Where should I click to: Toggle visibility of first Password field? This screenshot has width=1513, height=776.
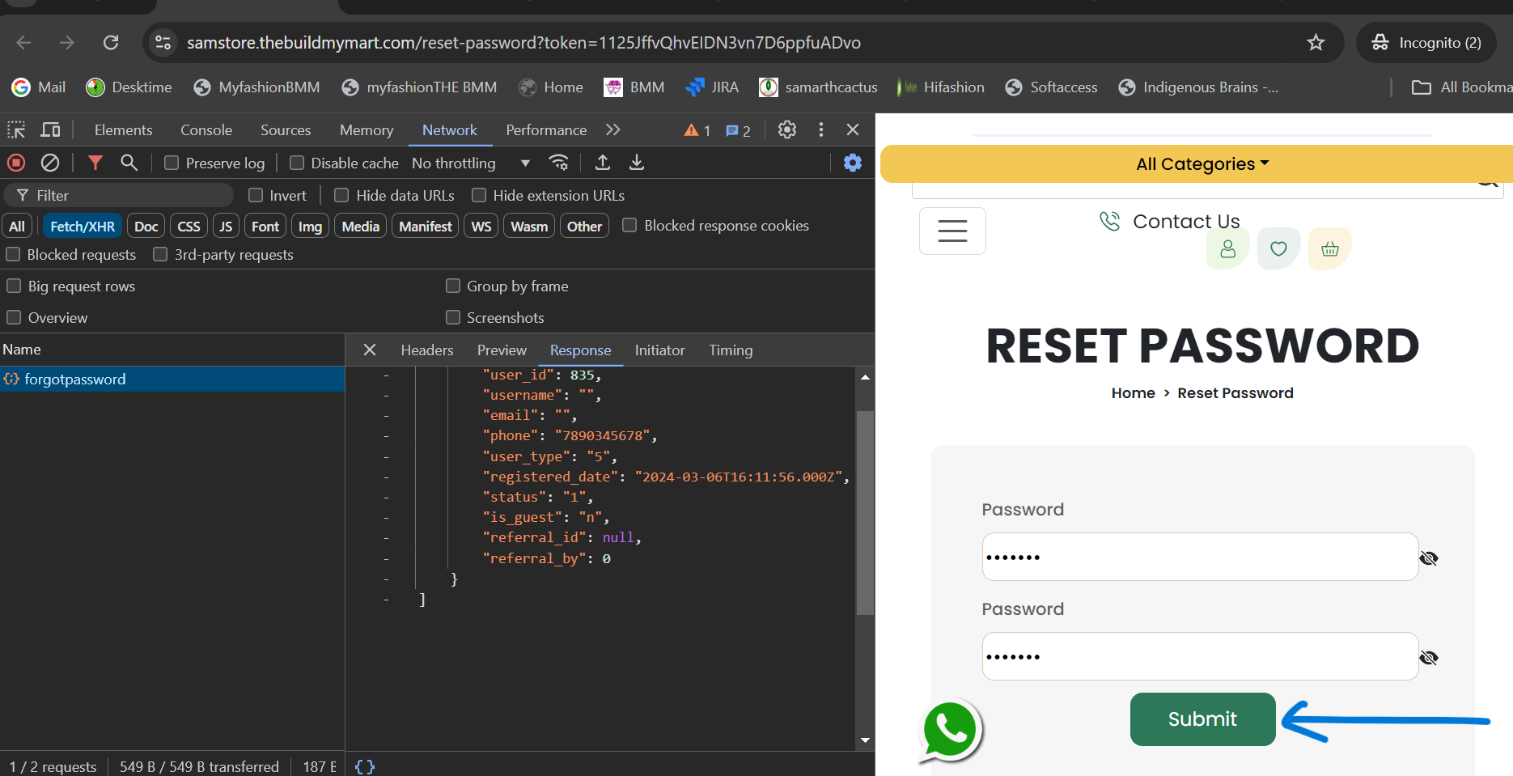[1429, 558]
